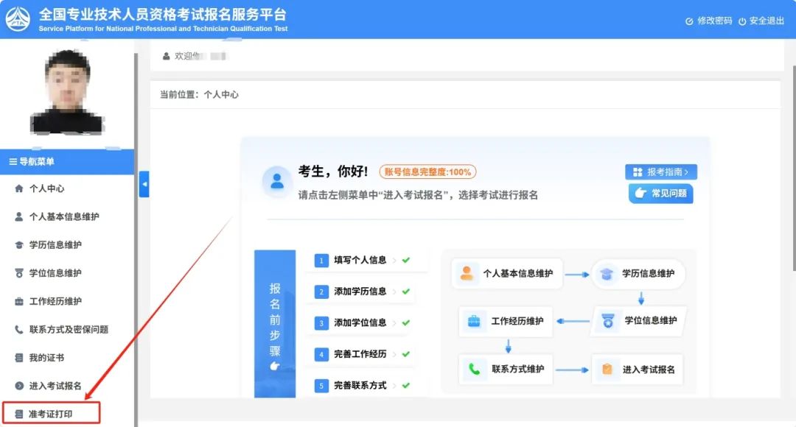The width and height of the screenshot is (796, 427).
Task: Click the briefcase icon beside 工作经历维护
Action: 19,302
